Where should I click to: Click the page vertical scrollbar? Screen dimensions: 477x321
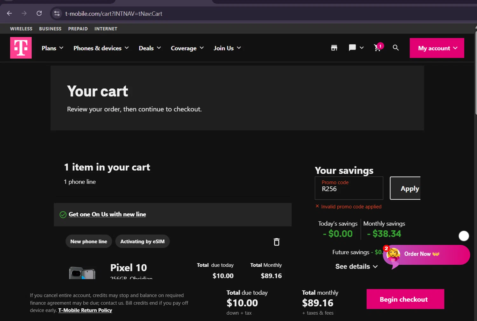click(476, 73)
